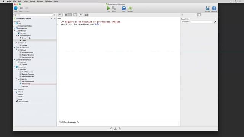Open the Help menu in menu bar
Screen dimensions: 244x137
pyautogui.click(x=56, y=2)
